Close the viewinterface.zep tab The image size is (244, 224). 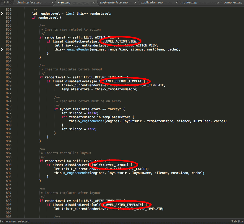click(52, 3)
